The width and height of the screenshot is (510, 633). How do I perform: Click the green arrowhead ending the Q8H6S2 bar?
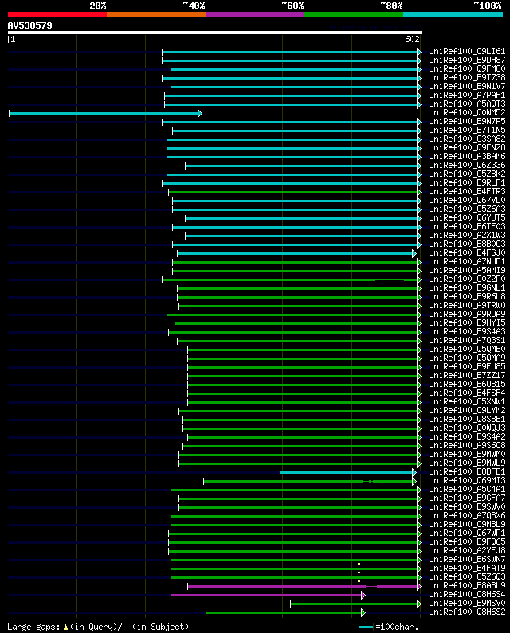363,613
